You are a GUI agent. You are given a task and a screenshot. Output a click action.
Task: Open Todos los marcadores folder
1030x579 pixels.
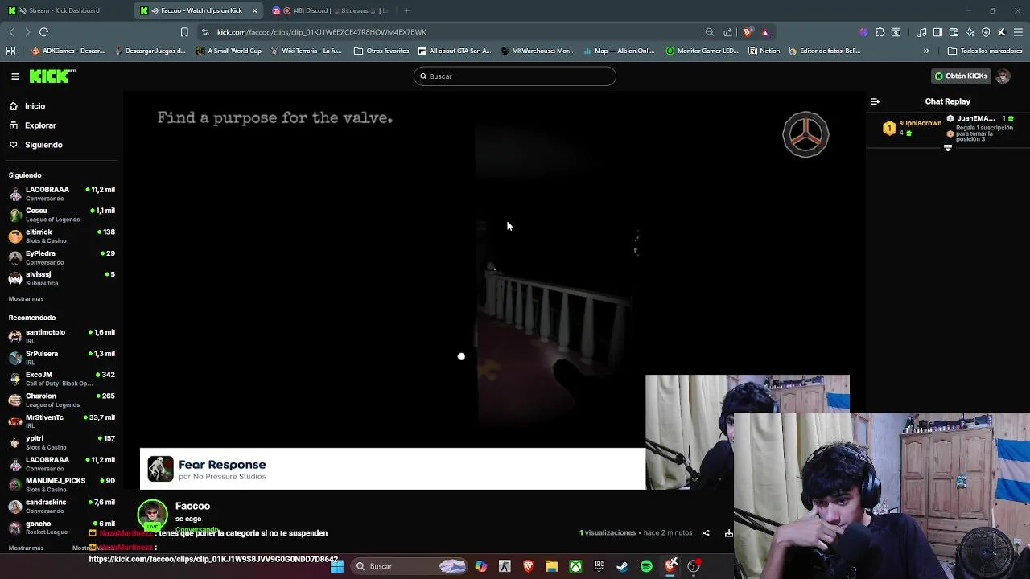(x=985, y=51)
